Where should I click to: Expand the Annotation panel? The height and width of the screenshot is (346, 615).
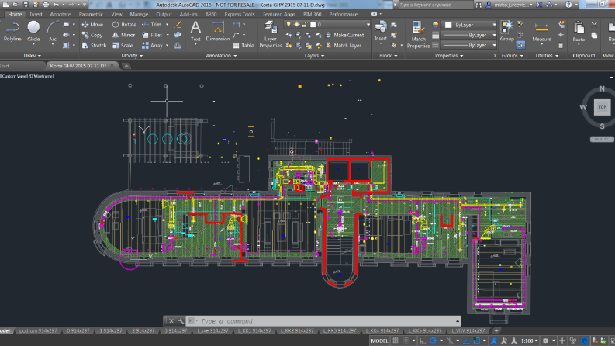tap(221, 56)
